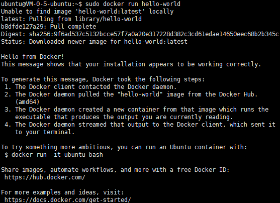
Task: Click the '(amd64)' architecture text
Action: 27,102
